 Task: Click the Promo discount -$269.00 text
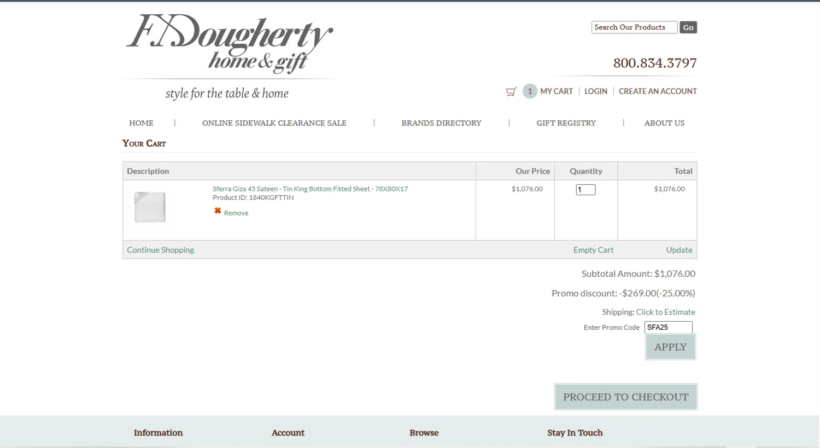623,293
